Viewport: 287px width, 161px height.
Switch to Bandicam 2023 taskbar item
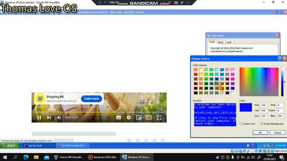click(x=103, y=157)
